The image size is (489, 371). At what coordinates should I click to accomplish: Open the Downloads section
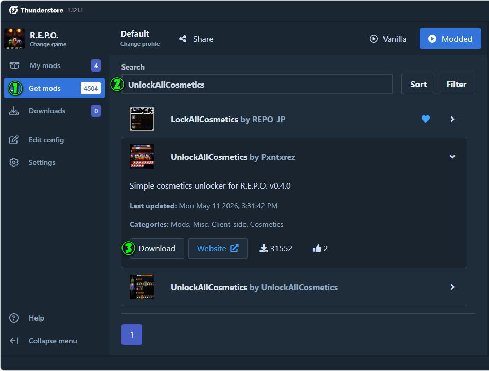pos(55,111)
